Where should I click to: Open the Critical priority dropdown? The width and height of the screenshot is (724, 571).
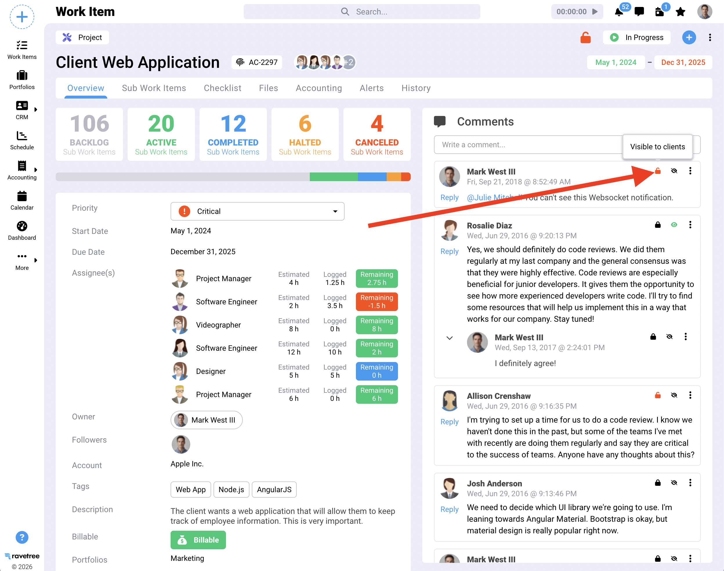pos(257,211)
